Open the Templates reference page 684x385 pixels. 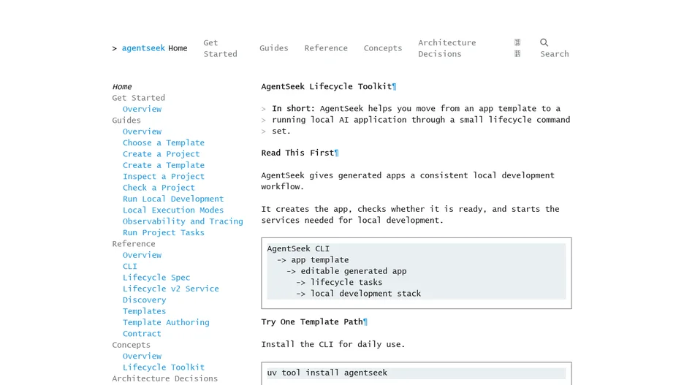(144, 311)
